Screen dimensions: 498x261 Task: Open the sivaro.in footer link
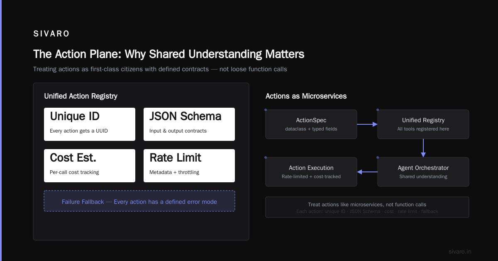pos(460,251)
